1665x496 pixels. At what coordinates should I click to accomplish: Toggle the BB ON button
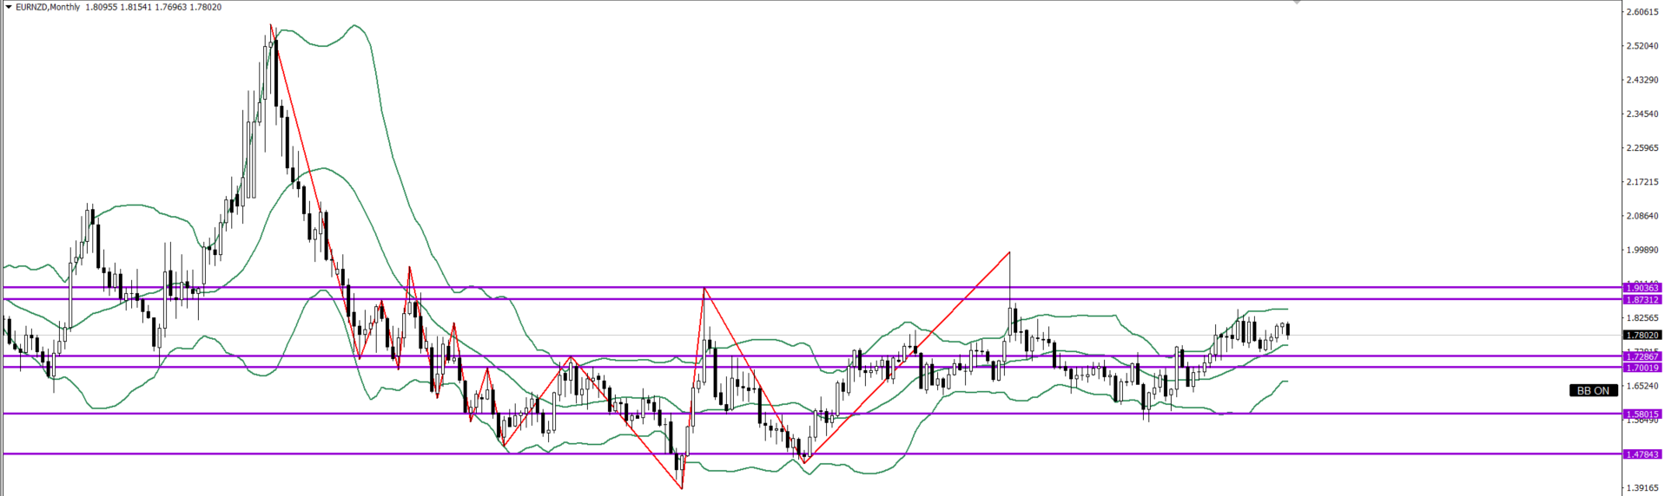tap(1593, 391)
